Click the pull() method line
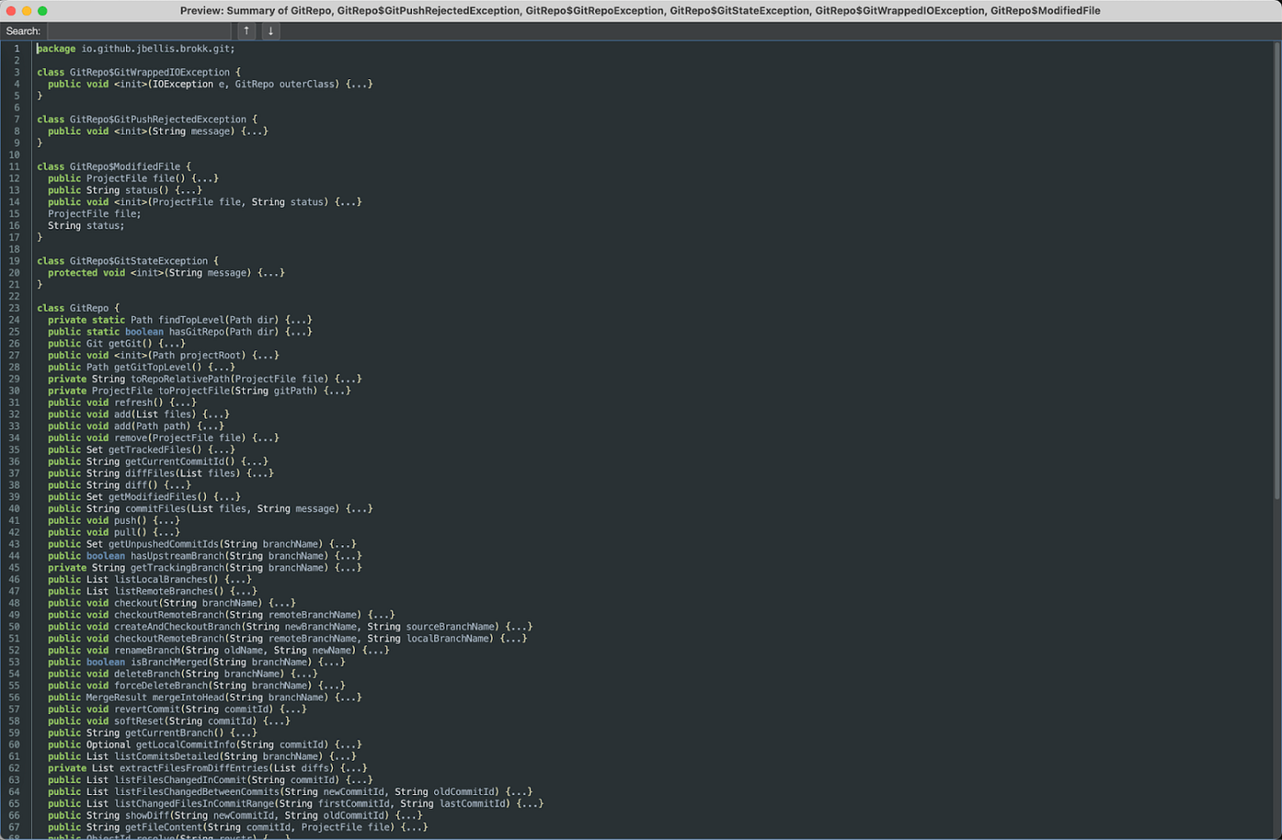The height and width of the screenshot is (840, 1282). pos(114,532)
